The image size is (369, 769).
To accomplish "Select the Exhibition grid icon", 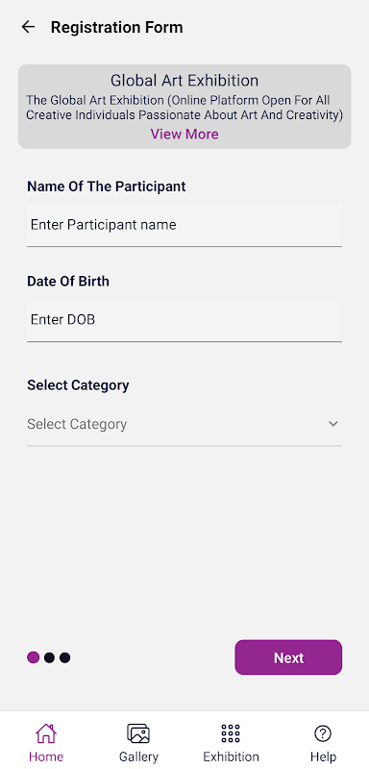I will pos(231,733).
